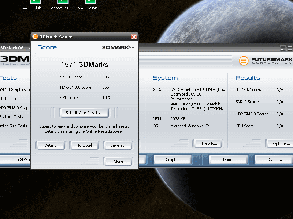Click the NVIDIA GeForce 8400M G text
Viewport: 293px width, 219px height.
(197, 94)
